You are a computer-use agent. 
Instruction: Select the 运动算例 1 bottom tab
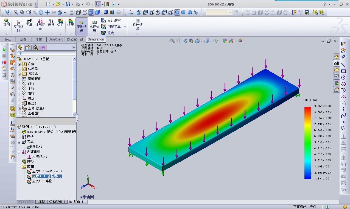(57, 202)
